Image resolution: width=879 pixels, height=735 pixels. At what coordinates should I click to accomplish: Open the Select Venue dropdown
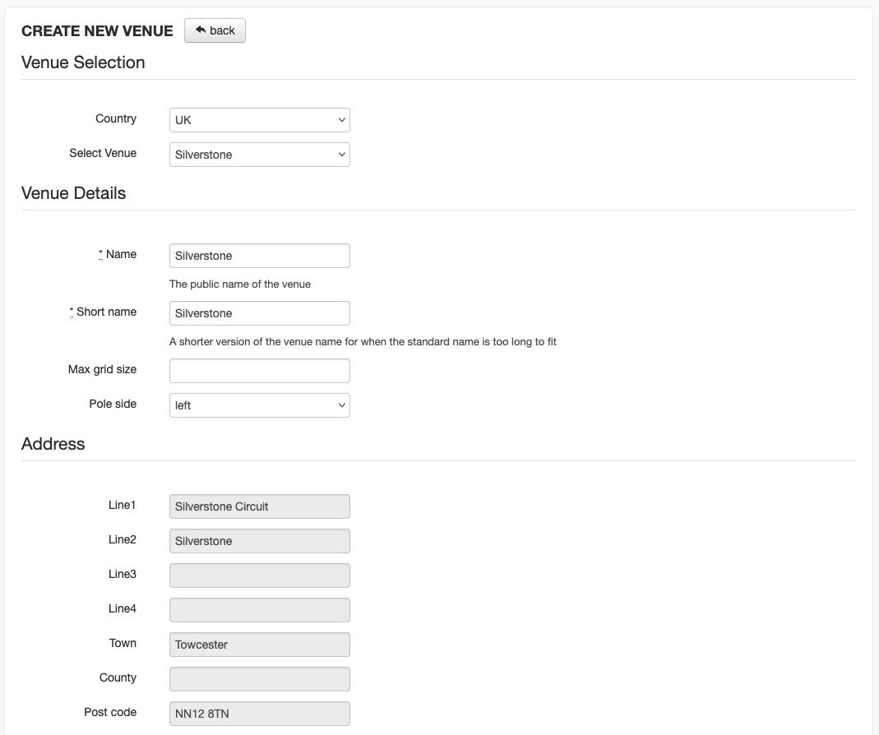(x=260, y=155)
